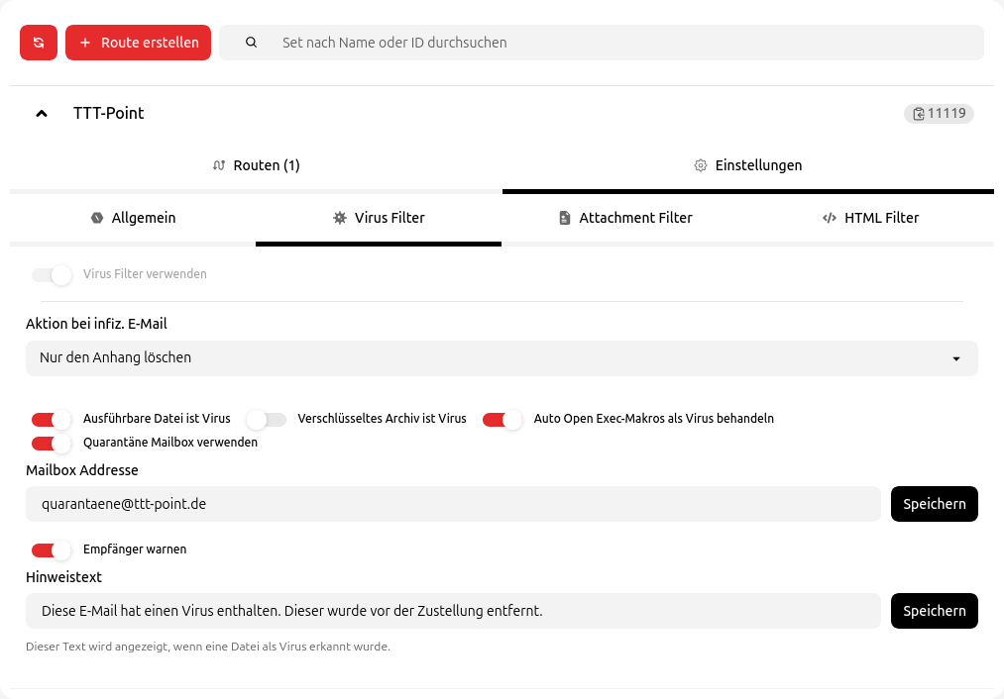Click 'Route erstellen' button

coord(139,43)
